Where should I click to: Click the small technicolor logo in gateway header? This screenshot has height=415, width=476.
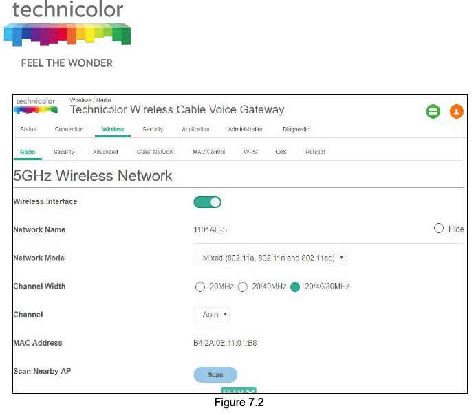pos(36,105)
